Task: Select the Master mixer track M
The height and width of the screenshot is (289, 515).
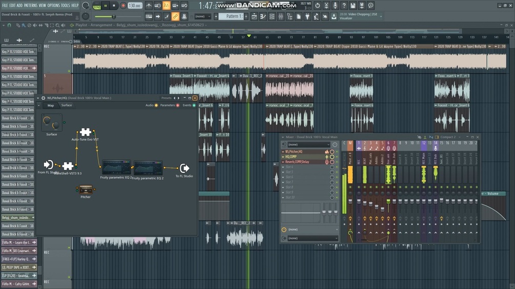Action: coord(350,143)
